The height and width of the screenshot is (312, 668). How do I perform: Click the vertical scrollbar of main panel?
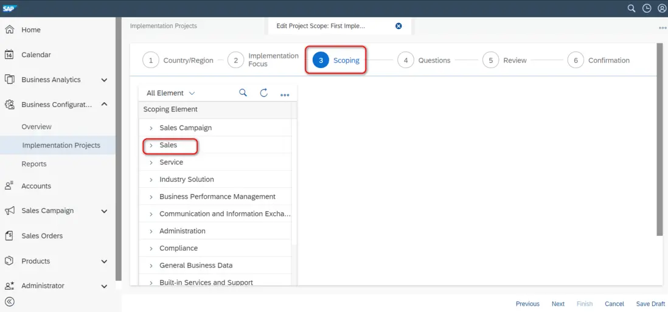(659, 140)
